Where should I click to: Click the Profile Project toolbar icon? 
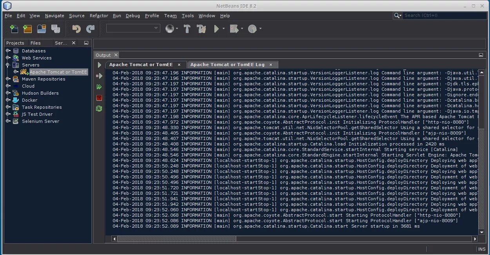click(252, 29)
